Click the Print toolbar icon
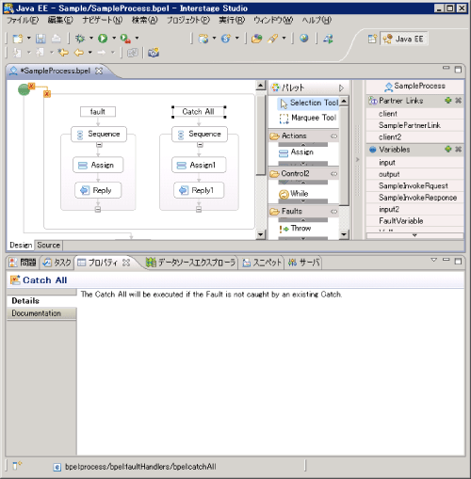 (x=57, y=39)
